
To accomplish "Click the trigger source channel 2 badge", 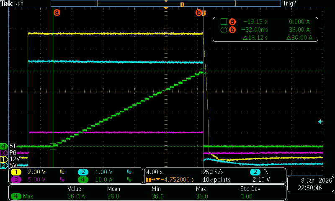I will point(254,172).
